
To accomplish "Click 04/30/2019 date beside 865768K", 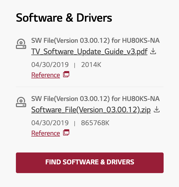I will [x=50, y=123].
